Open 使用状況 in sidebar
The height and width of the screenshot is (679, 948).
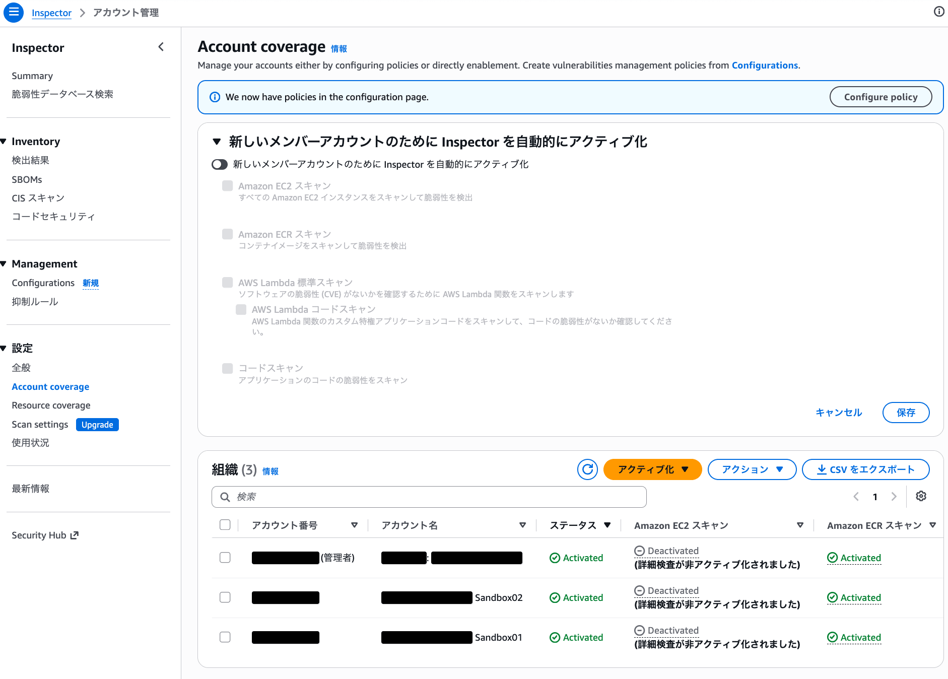coord(31,443)
